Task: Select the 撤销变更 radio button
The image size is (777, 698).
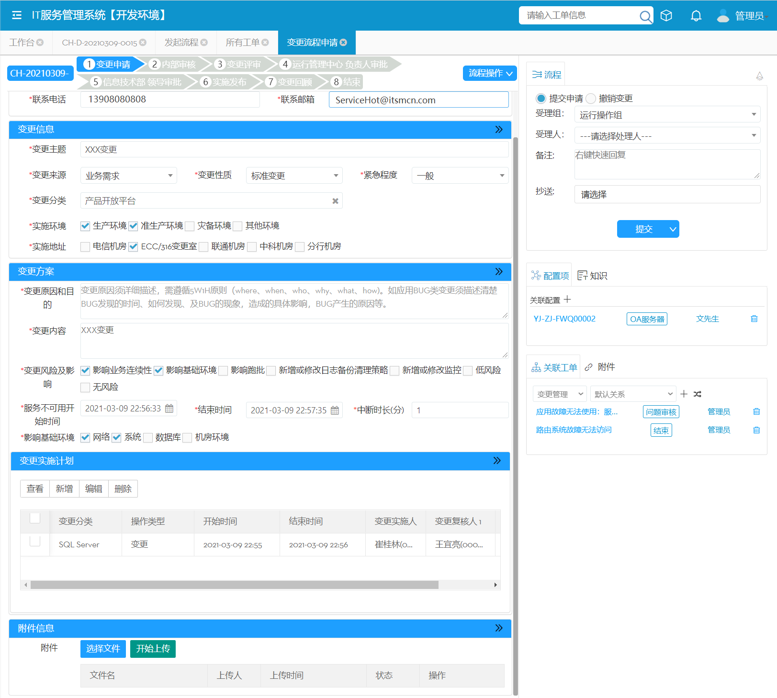Action: [591, 99]
